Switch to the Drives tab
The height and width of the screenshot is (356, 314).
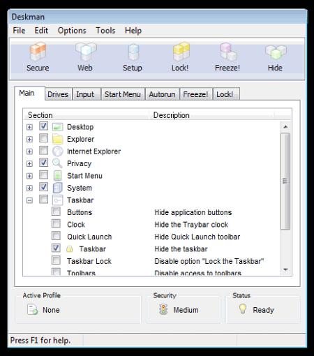[58, 94]
